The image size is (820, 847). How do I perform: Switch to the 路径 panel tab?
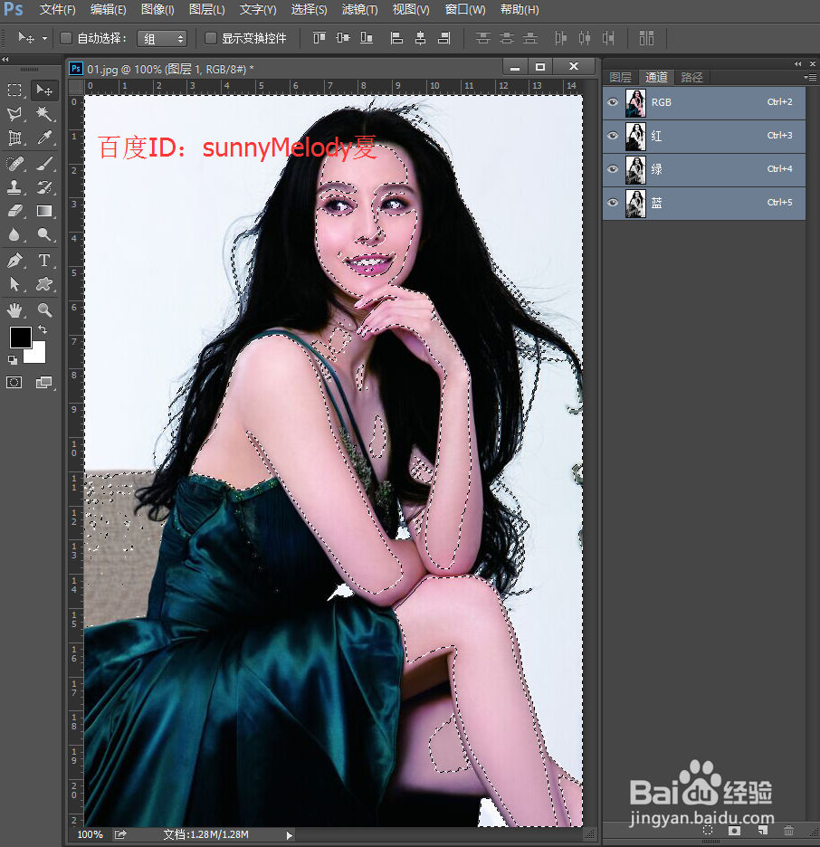(x=691, y=77)
